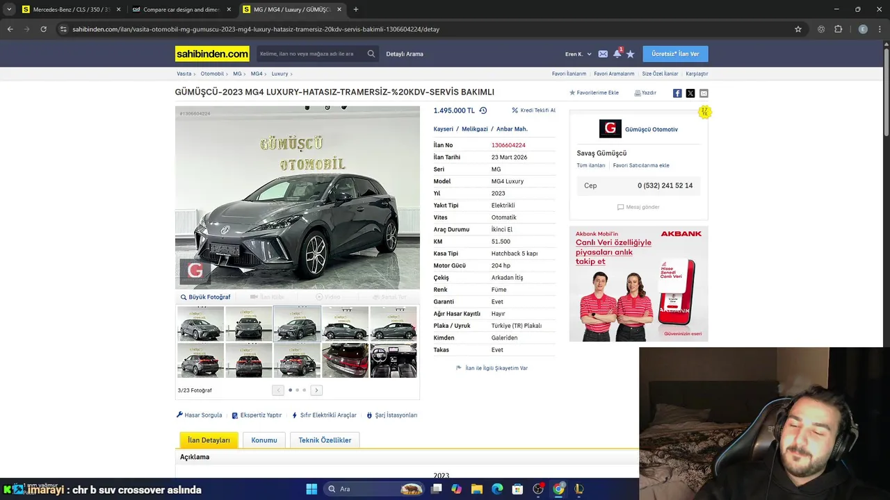Click the price history clock icon
This screenshot has width=890, height=500.
[x=483, y=110]
